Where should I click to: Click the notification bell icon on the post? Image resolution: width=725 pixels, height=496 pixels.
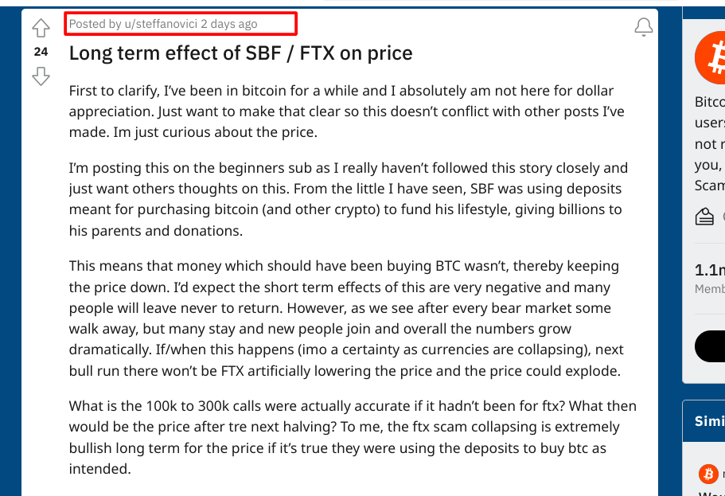[x=643, y=27]
